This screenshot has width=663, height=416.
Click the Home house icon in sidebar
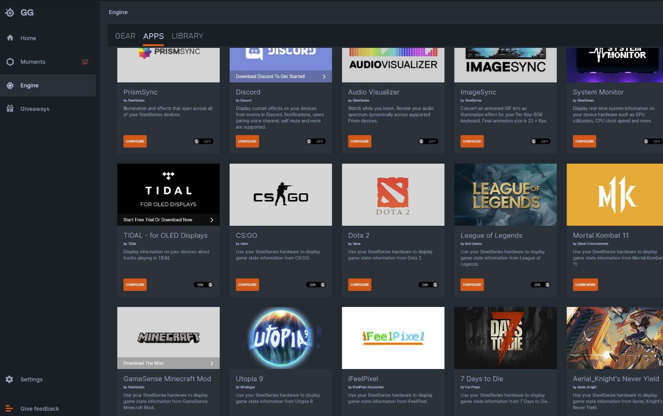click(x=10, y=38)
